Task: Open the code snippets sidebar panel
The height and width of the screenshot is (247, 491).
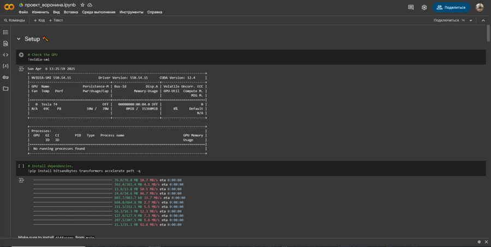Action: (5, 55)
